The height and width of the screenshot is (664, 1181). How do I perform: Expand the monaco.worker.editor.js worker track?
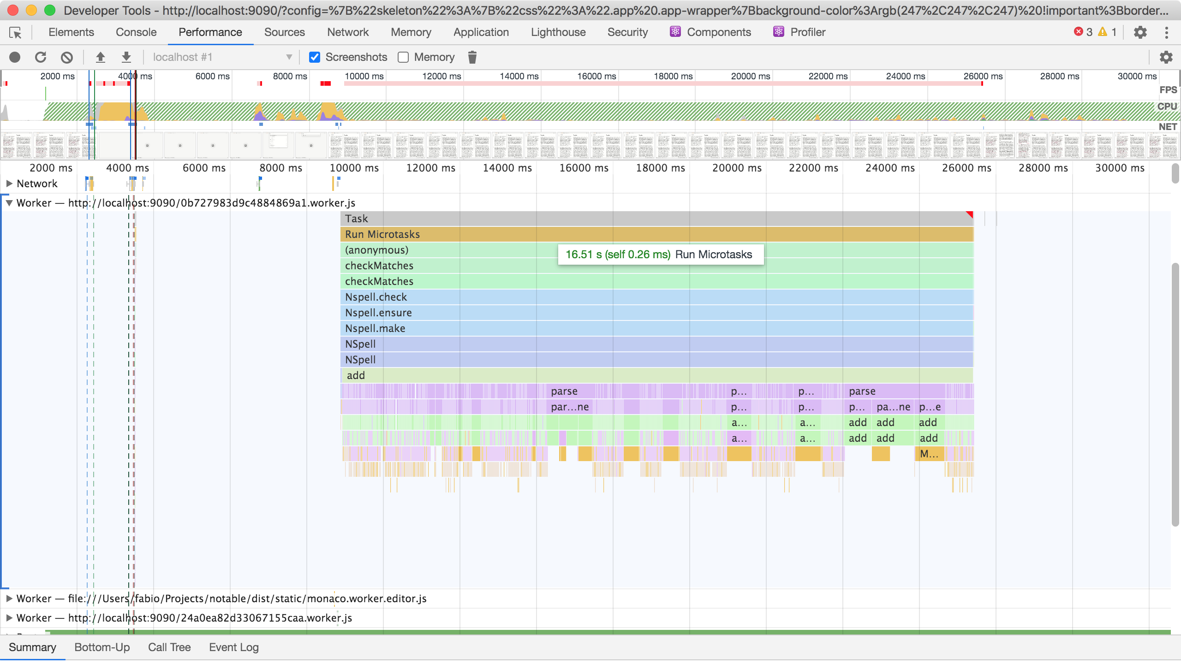(x=9, y=599)
